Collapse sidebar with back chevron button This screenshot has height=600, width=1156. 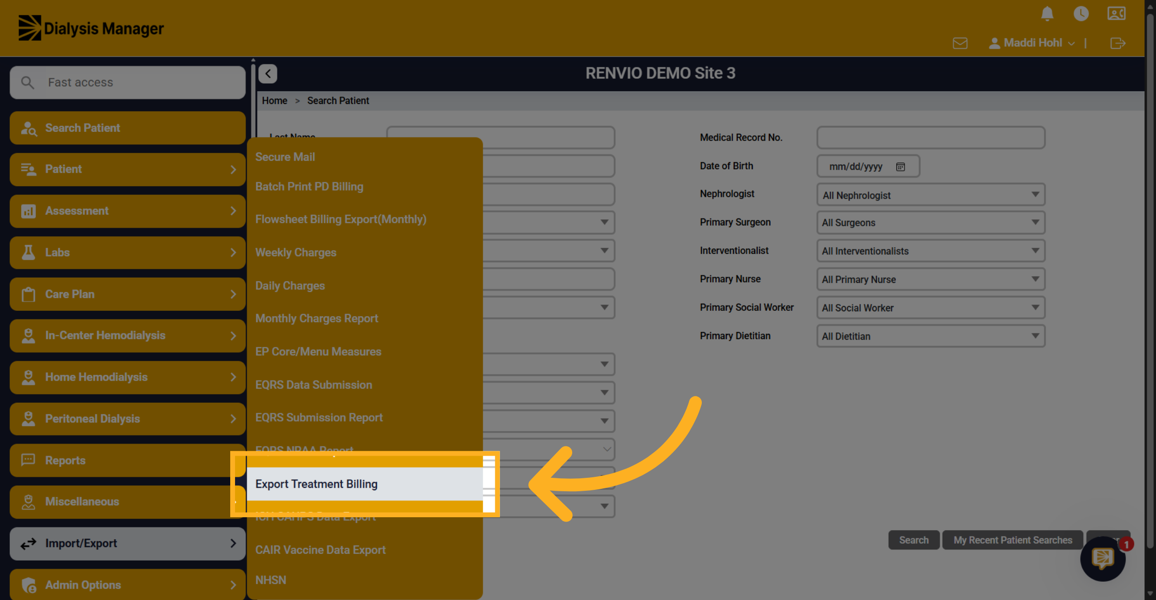click(268, 74)
